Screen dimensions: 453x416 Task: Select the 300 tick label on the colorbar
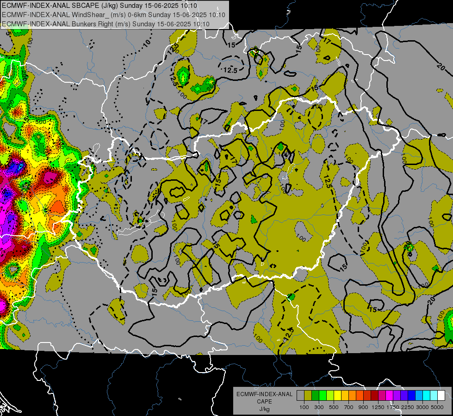[x=319, y=407]
